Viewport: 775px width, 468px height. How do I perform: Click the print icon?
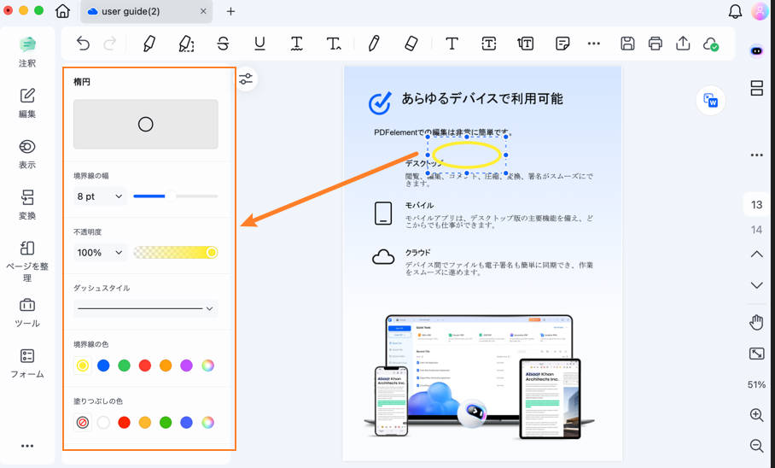[655, 44]
